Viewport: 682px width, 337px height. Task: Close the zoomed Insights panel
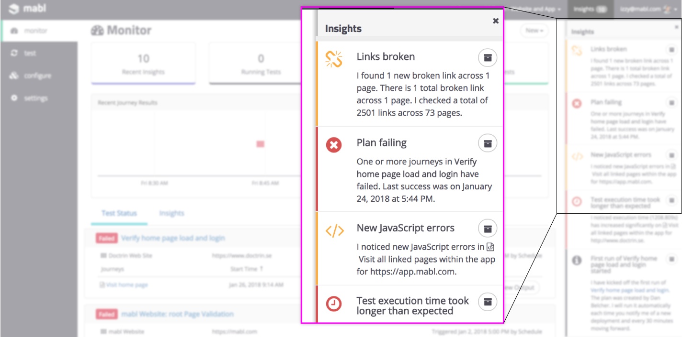(x=496, y=21)
